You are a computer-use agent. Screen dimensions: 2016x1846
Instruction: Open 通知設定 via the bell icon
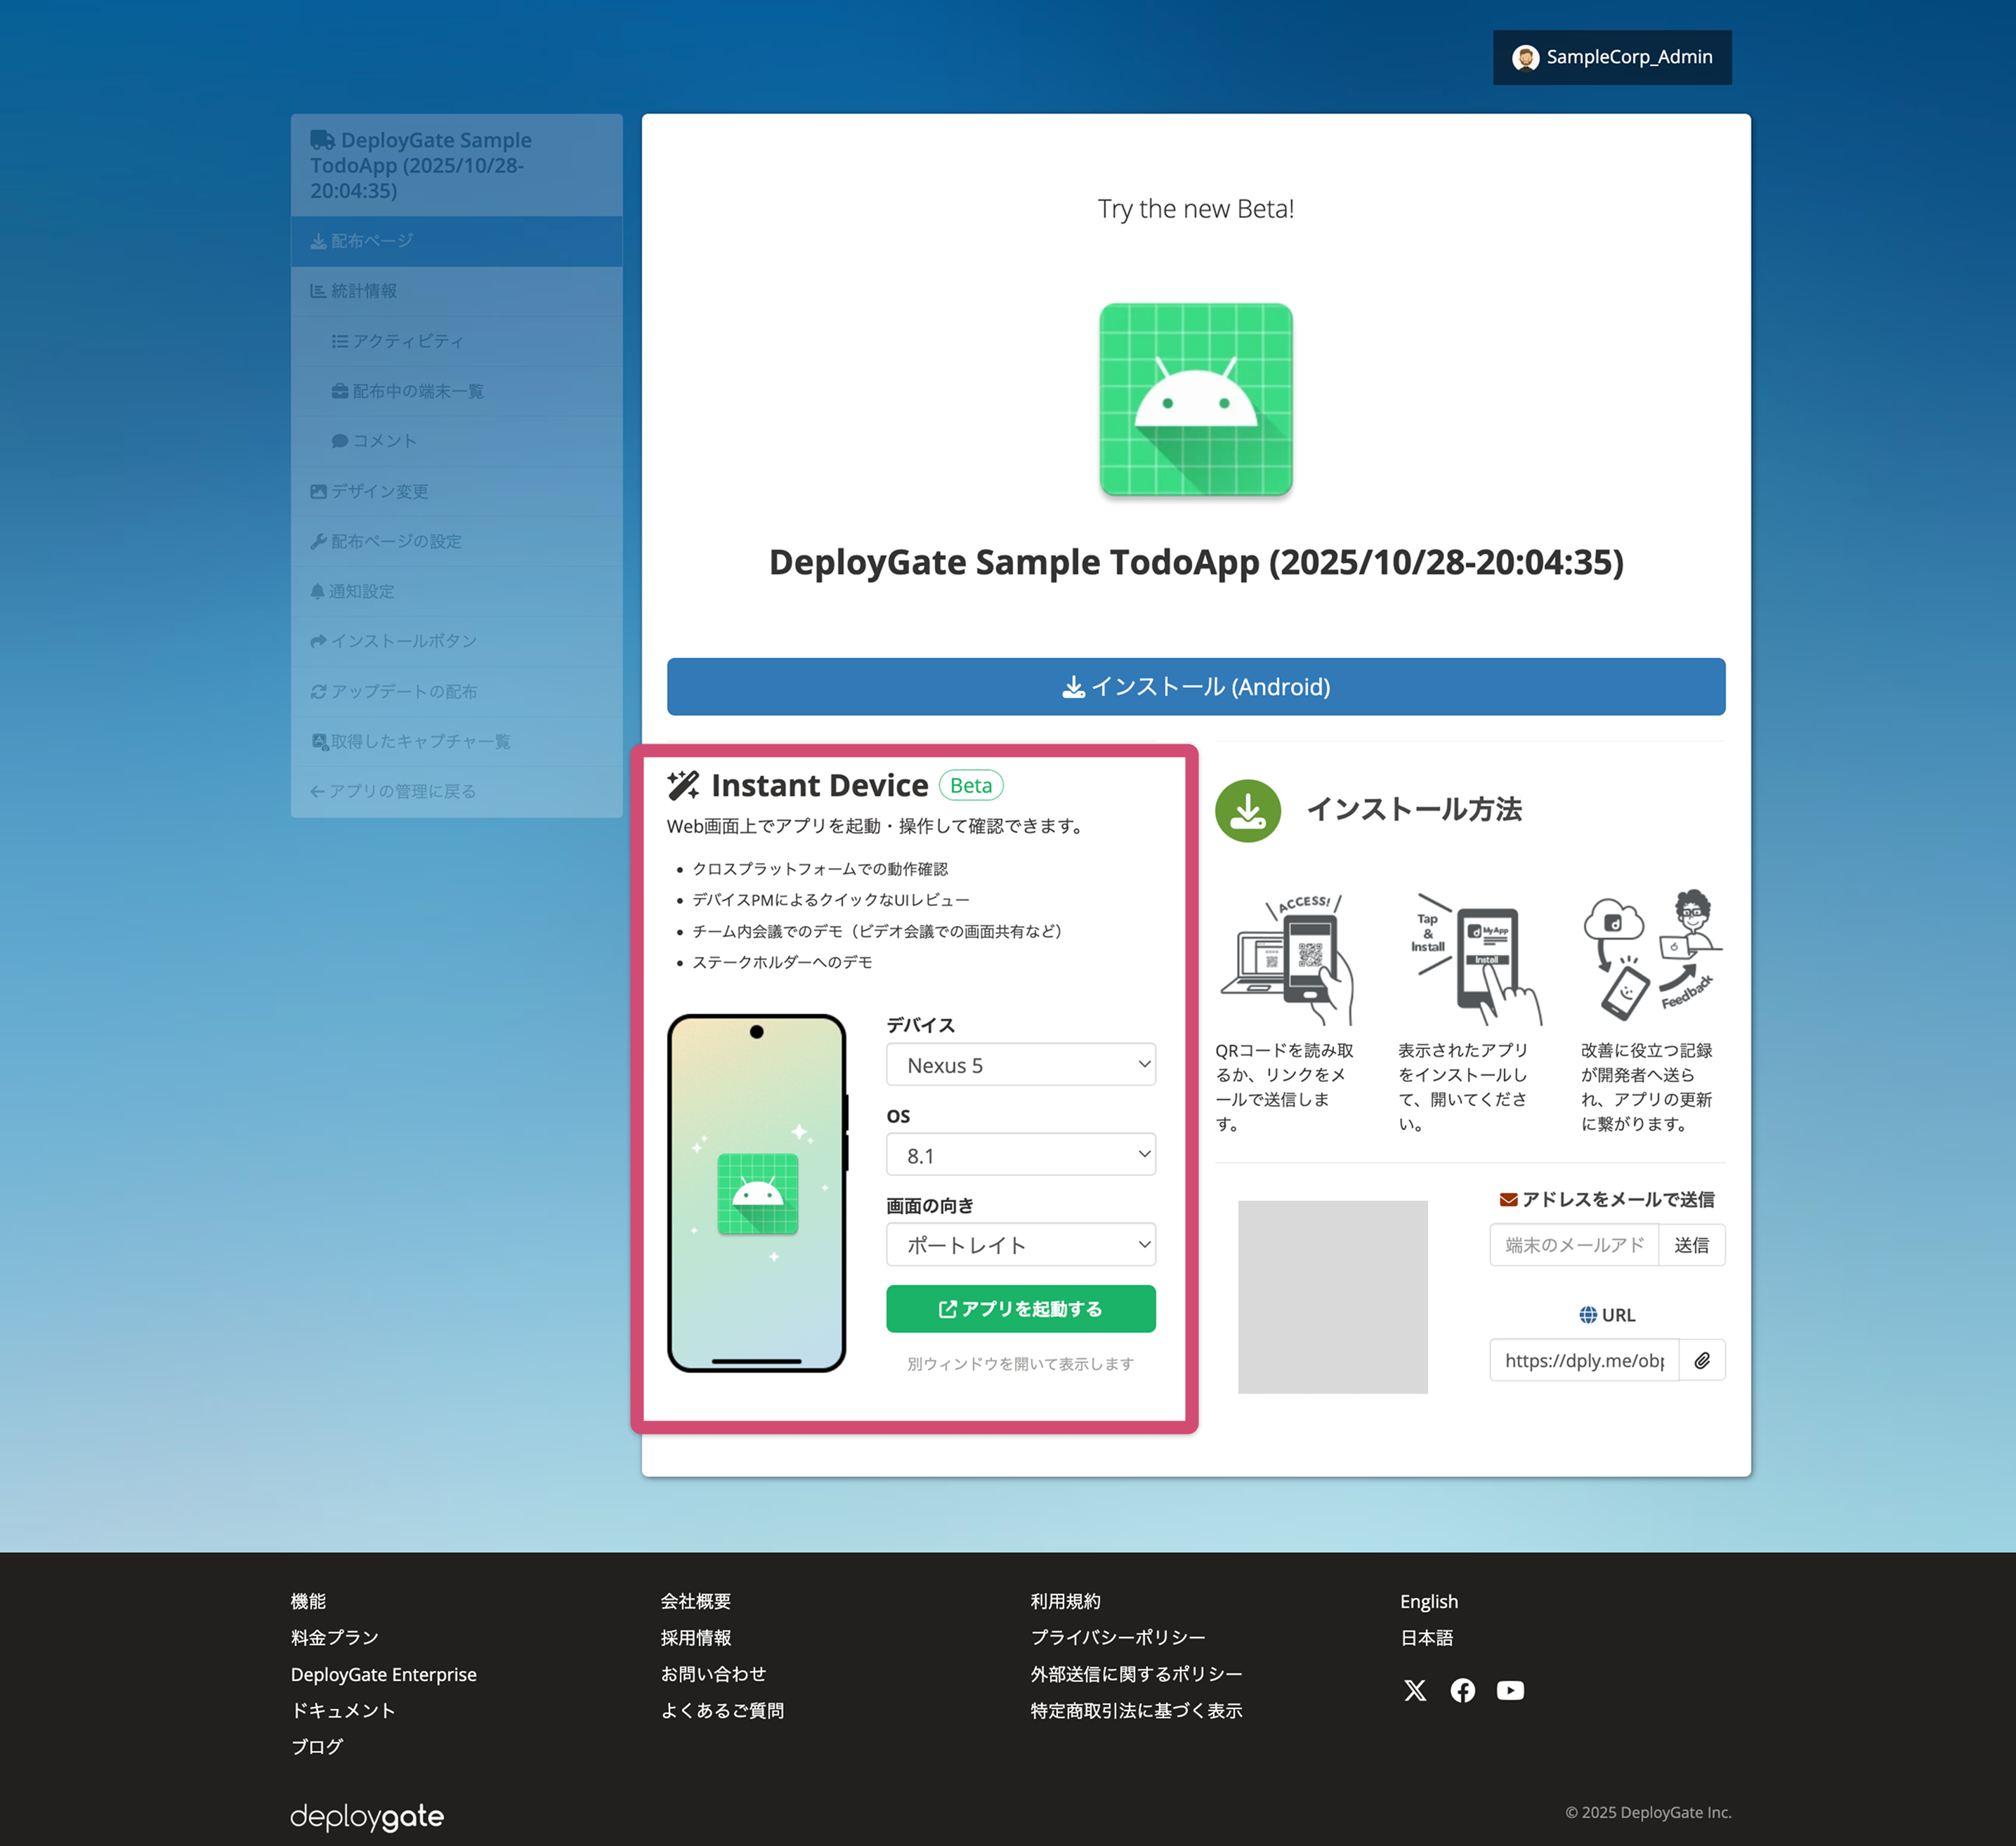[x=317, y=591]
